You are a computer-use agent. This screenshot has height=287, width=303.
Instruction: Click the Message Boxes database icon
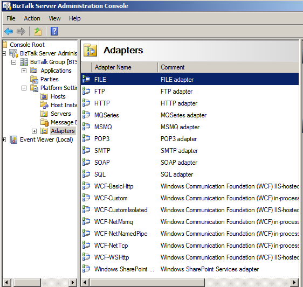click(x=44, y=122)
